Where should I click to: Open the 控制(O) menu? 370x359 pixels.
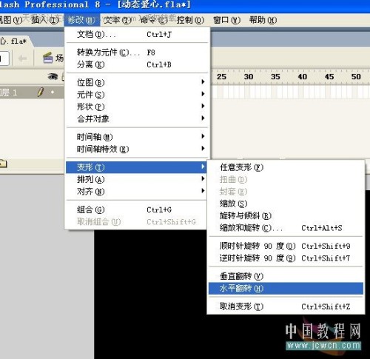[x=190, y=20]
